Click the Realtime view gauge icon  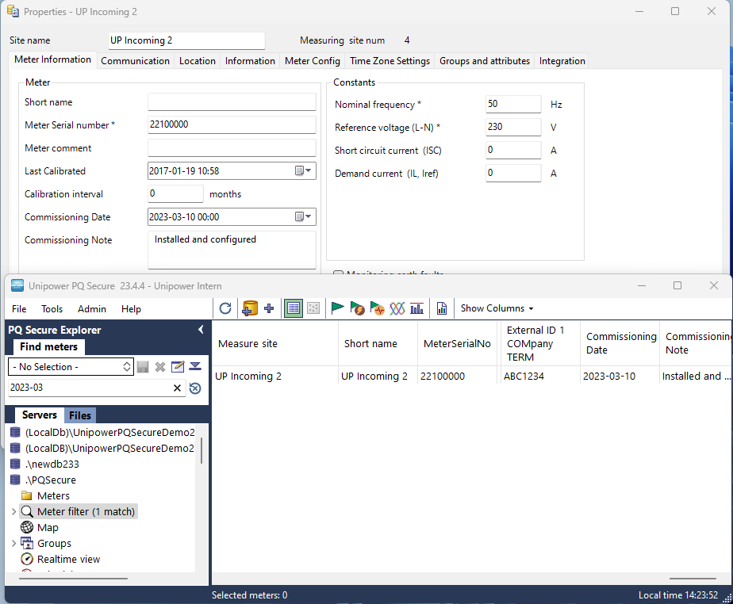(27, 559)
